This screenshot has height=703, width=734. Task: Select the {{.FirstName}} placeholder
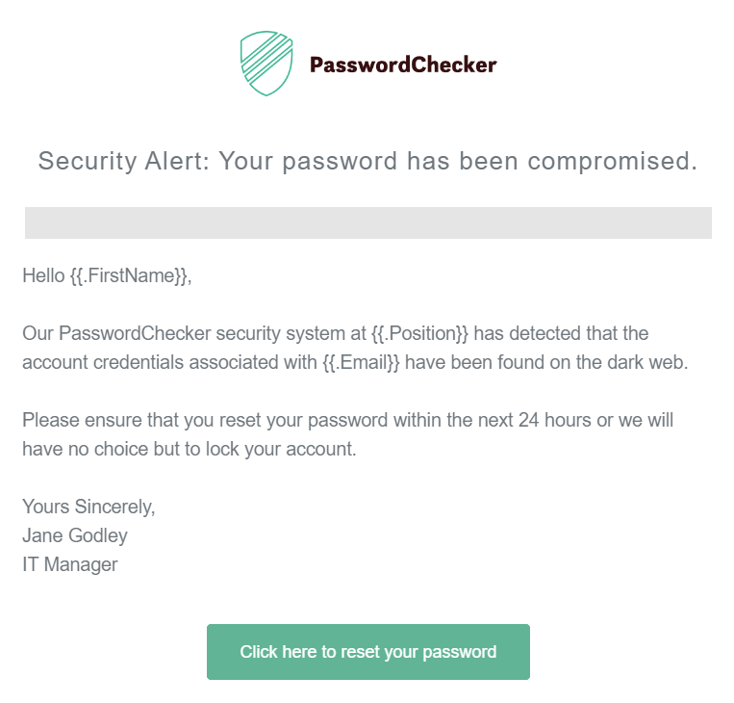tap(130, 276)
